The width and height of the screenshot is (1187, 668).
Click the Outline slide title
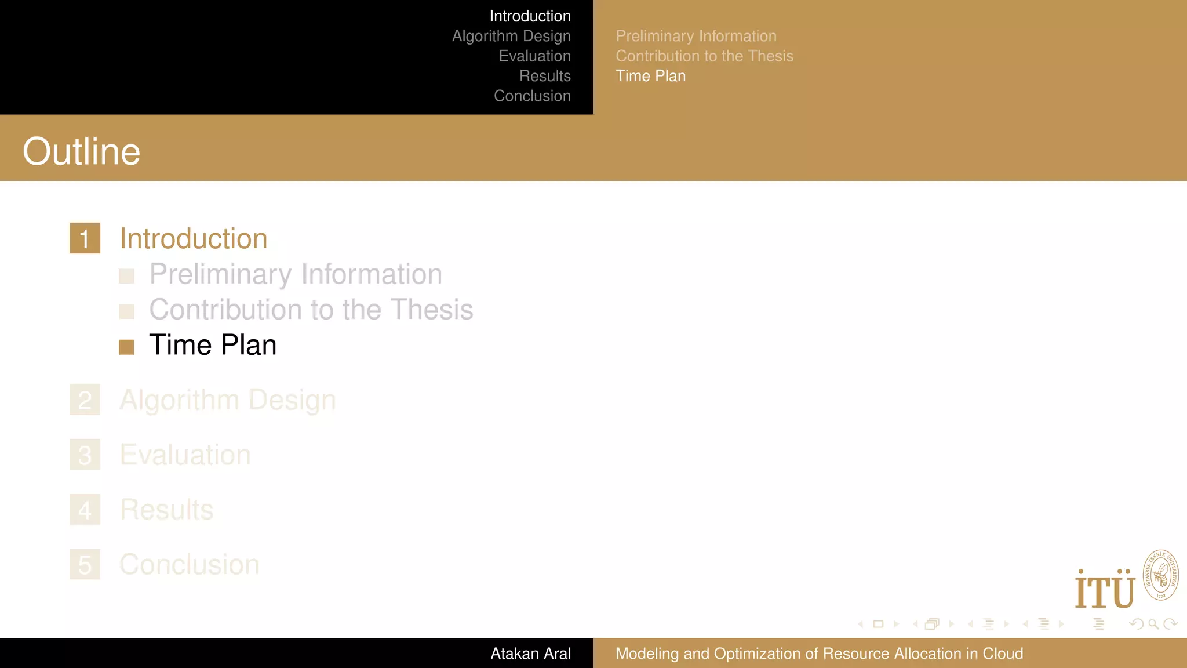point(81,151)
